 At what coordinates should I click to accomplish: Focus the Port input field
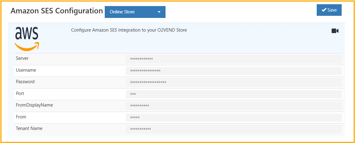(x=234, y=94)
